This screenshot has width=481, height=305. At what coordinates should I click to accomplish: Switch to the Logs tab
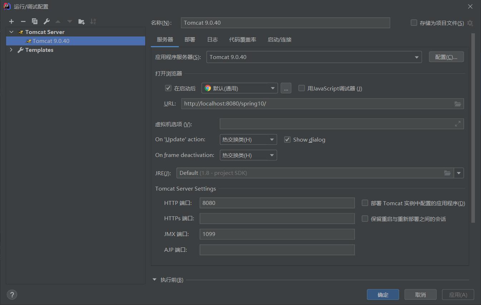click(212, 40)
